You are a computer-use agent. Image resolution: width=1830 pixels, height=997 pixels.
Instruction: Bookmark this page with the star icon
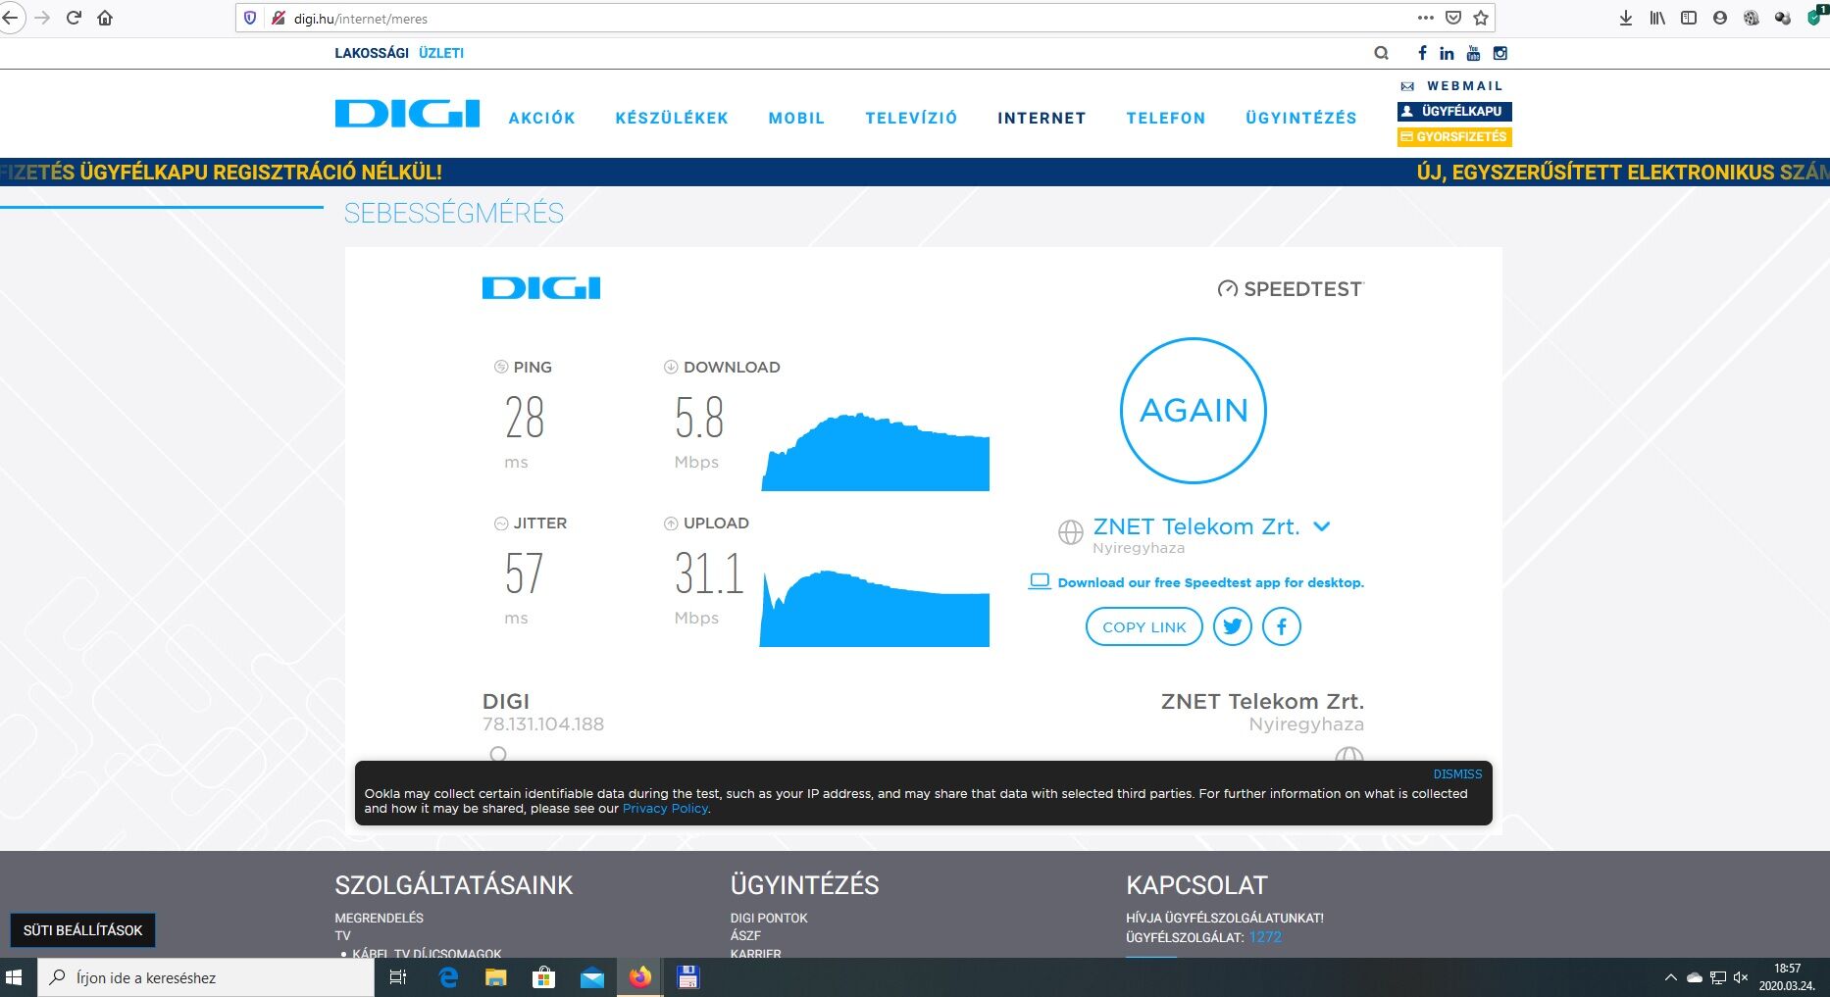coord(1481,18)
